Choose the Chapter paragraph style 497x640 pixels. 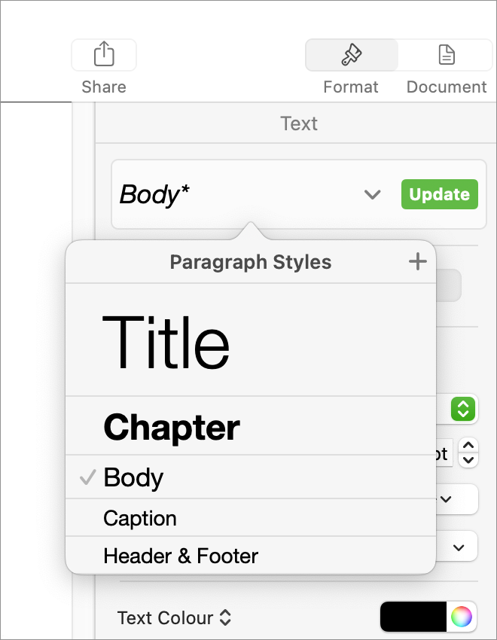251,425
